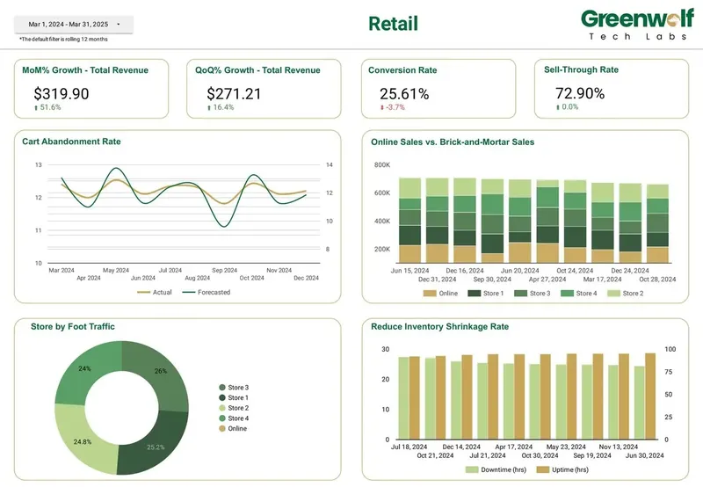Screen dimensions: 703x487
Task: Click the Downtime (hrs) legend swatch
Action: [472, 469]
